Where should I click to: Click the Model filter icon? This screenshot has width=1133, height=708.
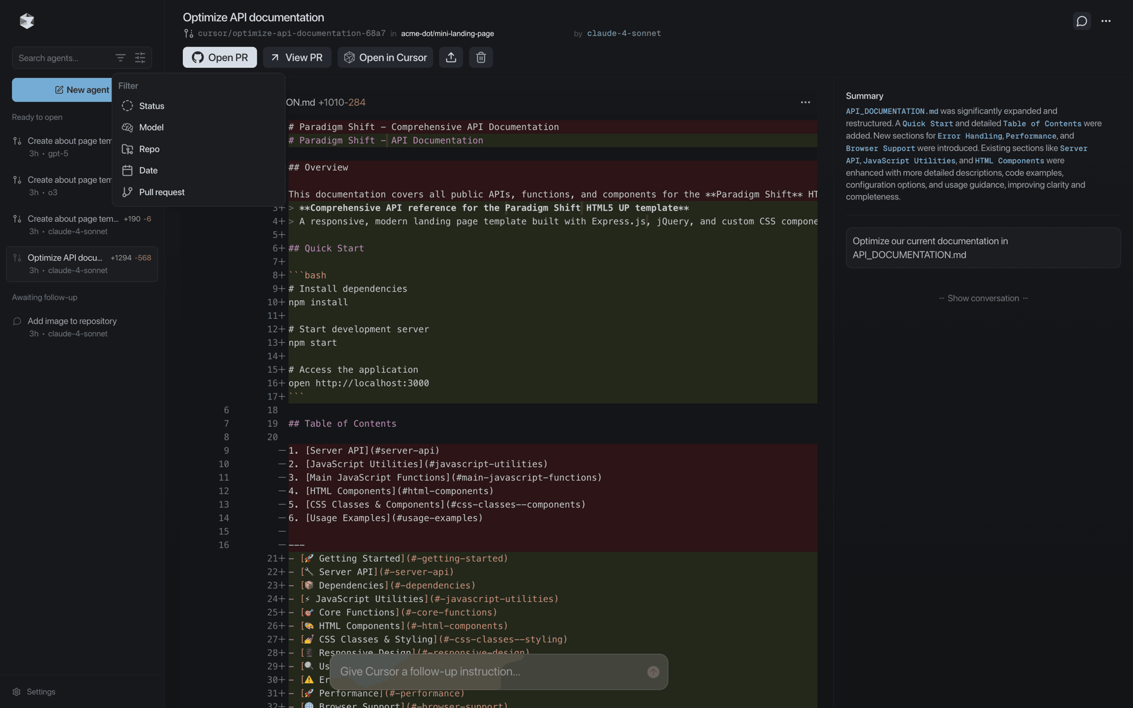pos(127,127)
